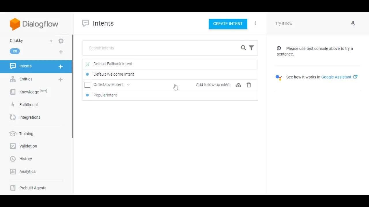
Task: Open the Google Assistant link
Action: click(337, 77)
